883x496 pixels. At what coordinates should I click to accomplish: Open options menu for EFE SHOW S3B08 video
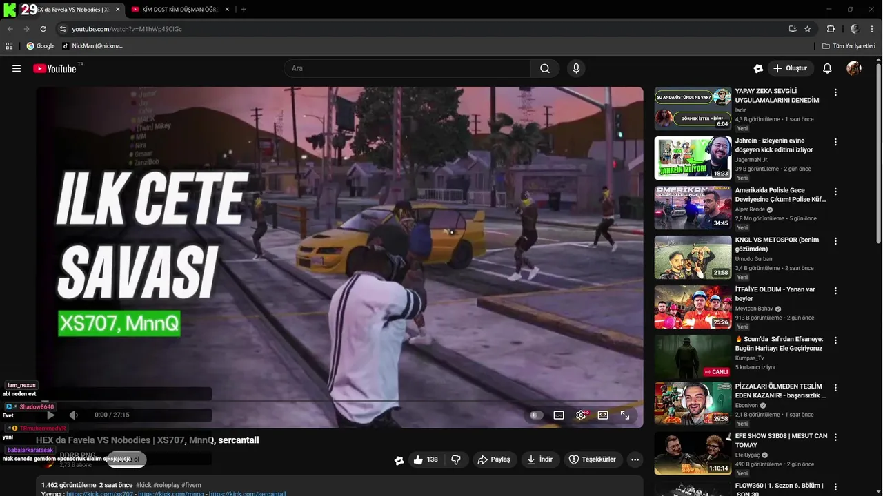835,437
